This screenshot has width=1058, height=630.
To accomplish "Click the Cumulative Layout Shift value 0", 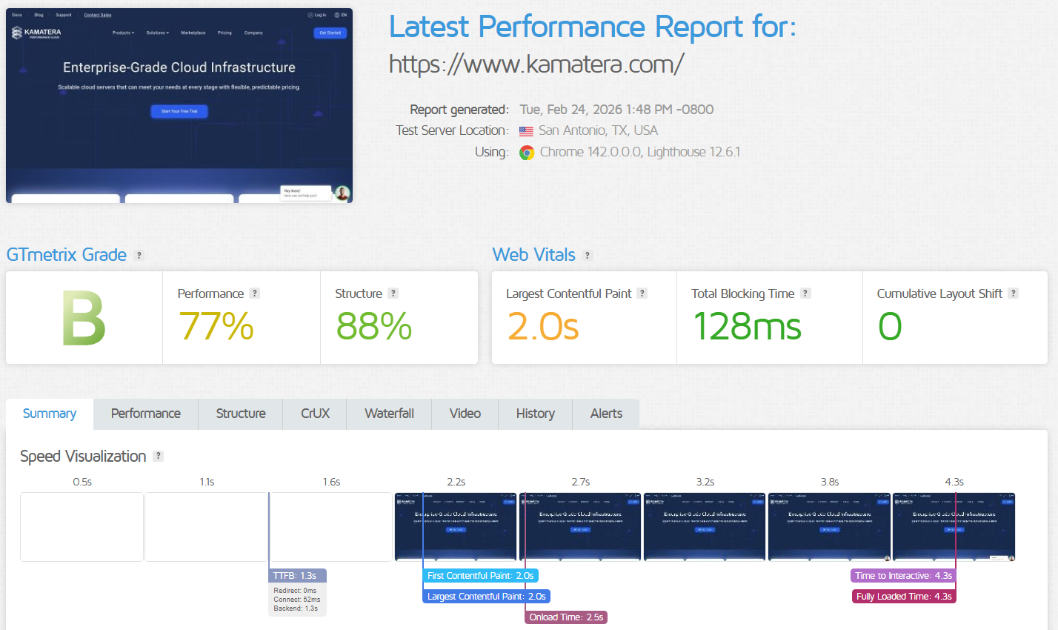I will click(x=890, y=326).
